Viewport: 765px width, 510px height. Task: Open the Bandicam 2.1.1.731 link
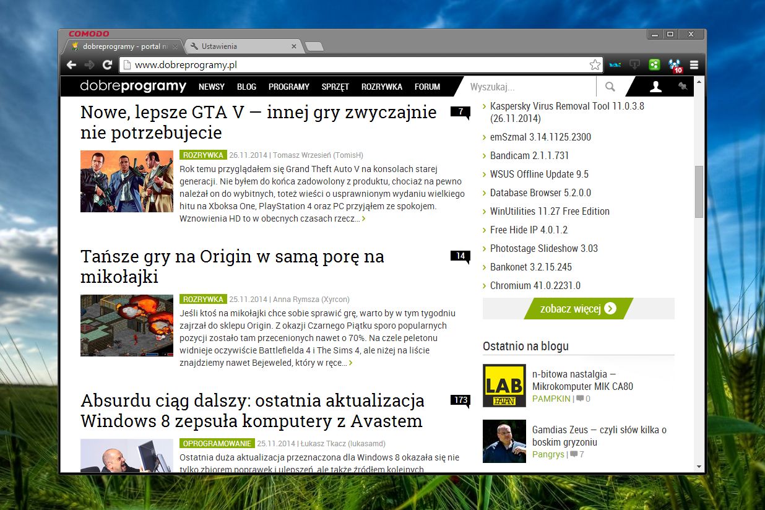pos(529,155)
